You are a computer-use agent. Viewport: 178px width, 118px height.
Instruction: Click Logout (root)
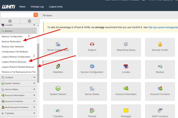[56, 7]
